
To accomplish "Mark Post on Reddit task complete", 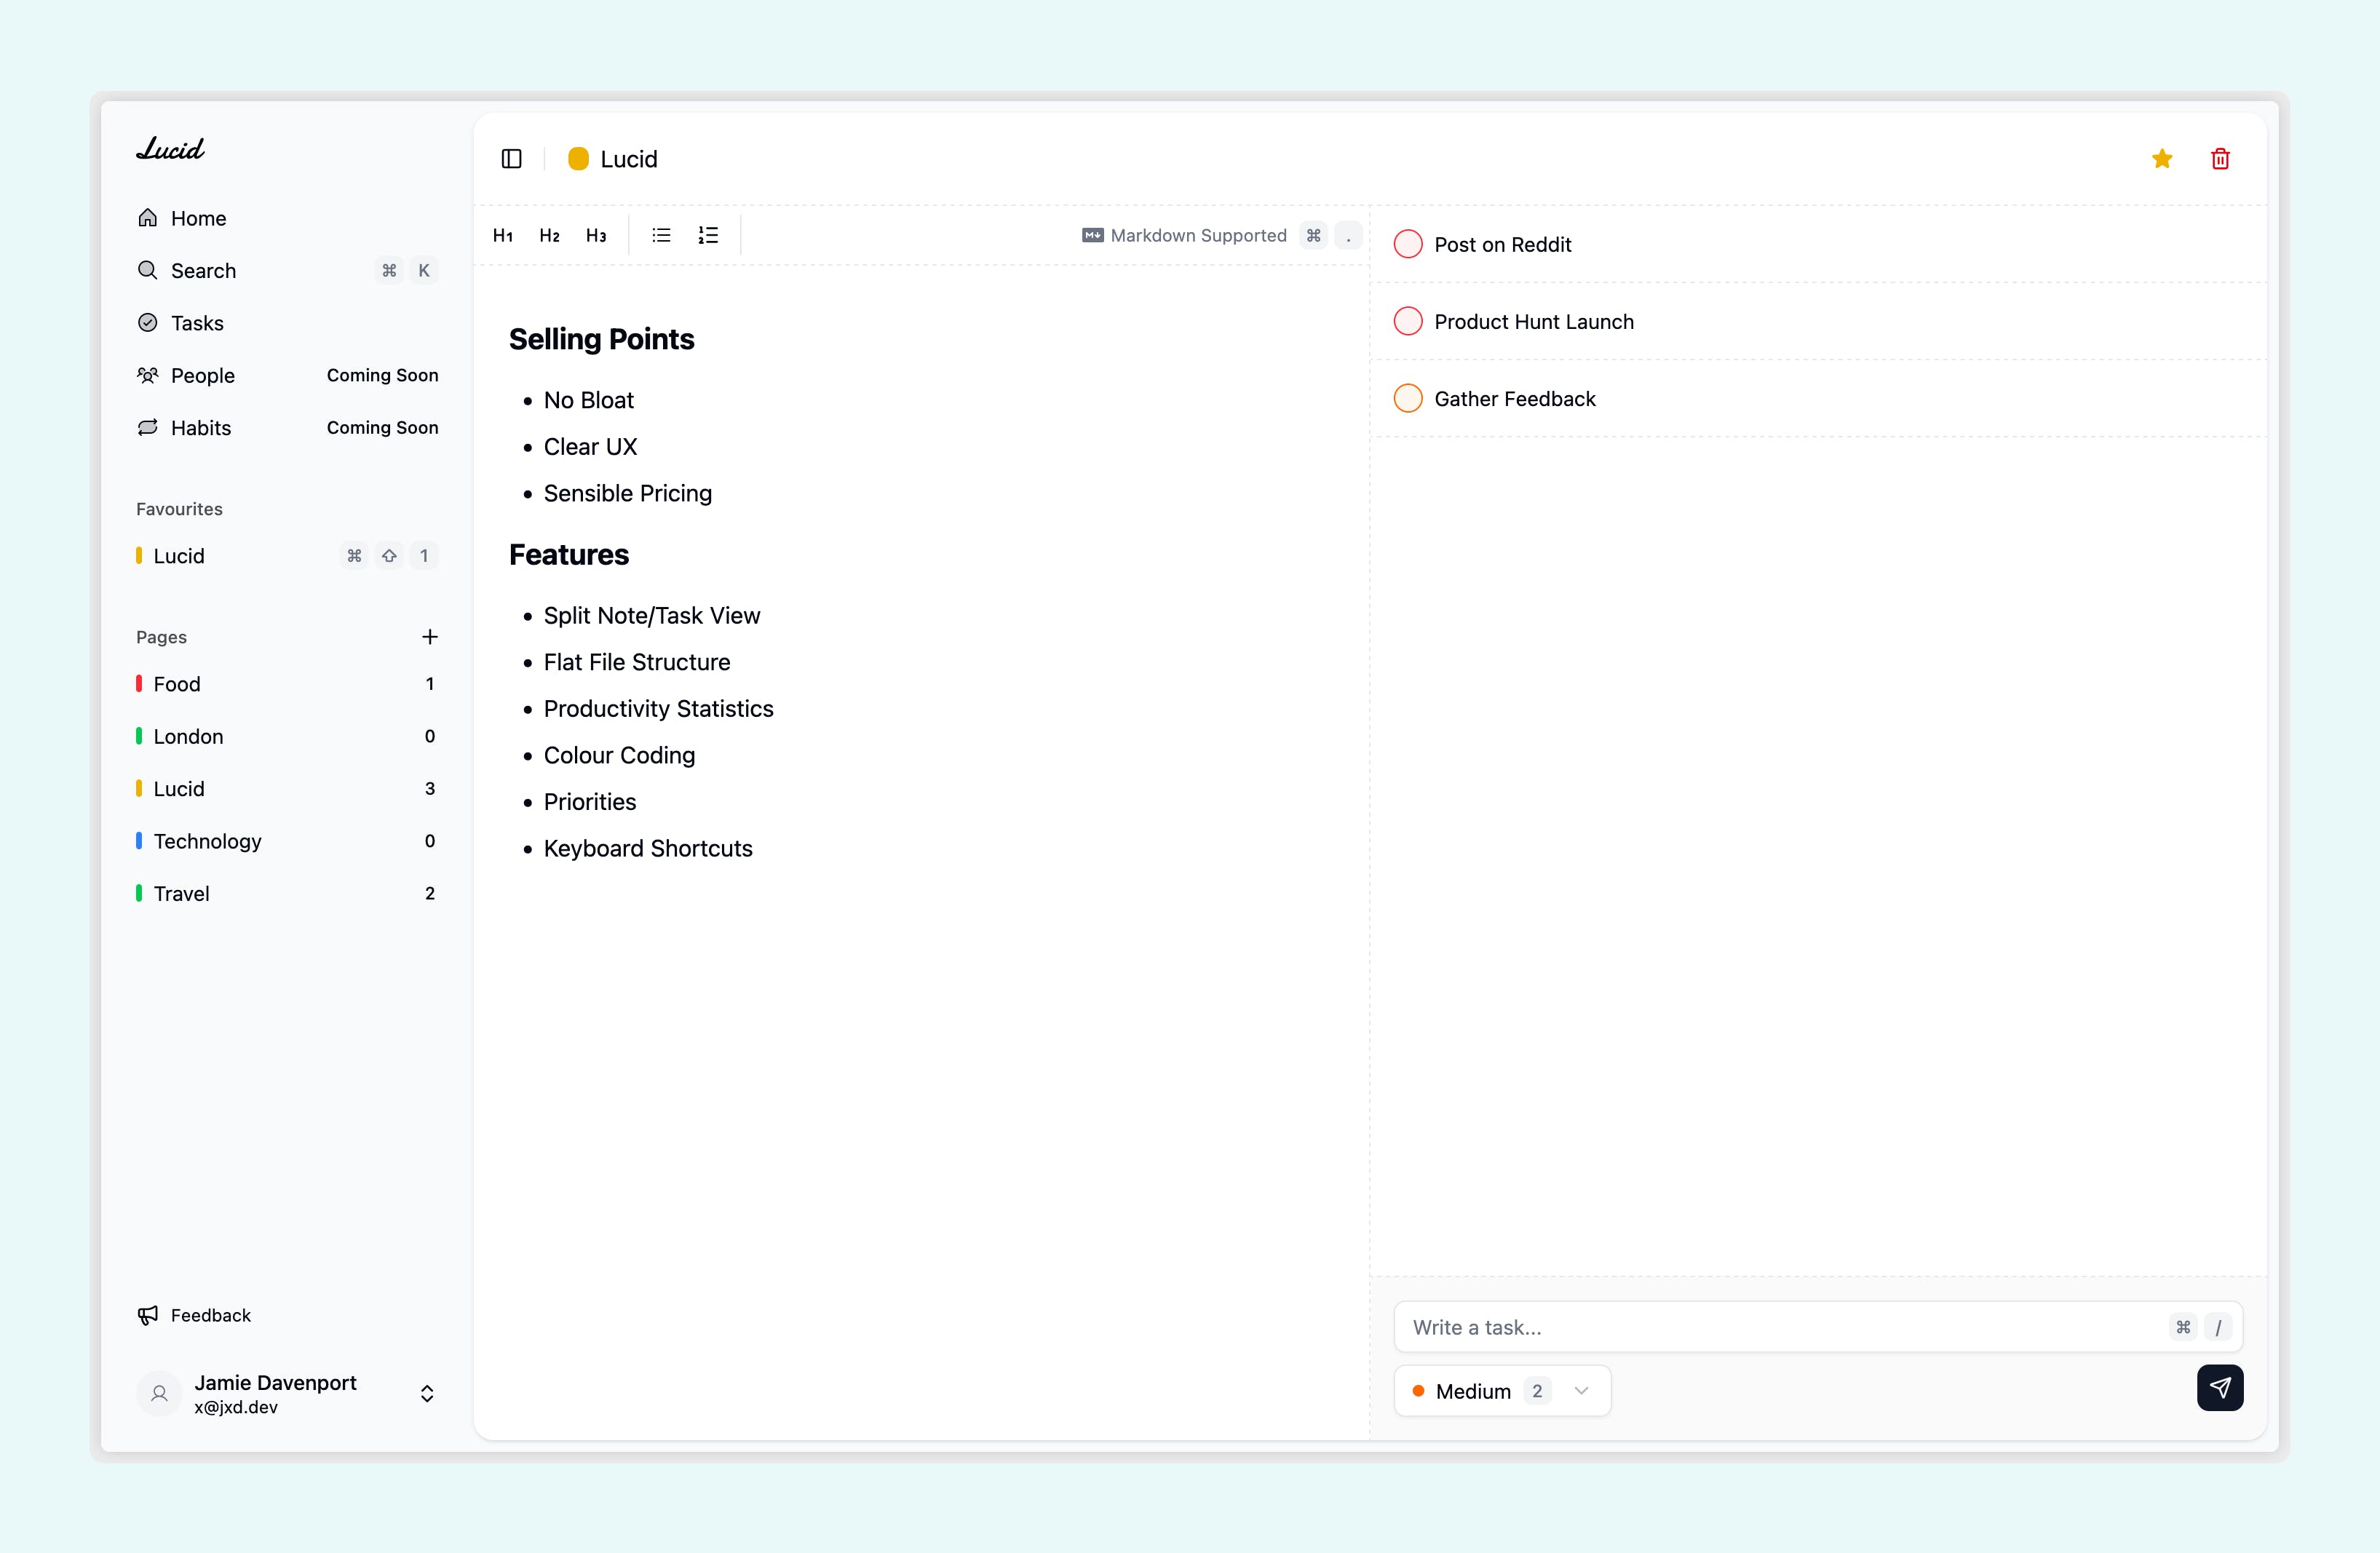I will [x=1407, y=244].
